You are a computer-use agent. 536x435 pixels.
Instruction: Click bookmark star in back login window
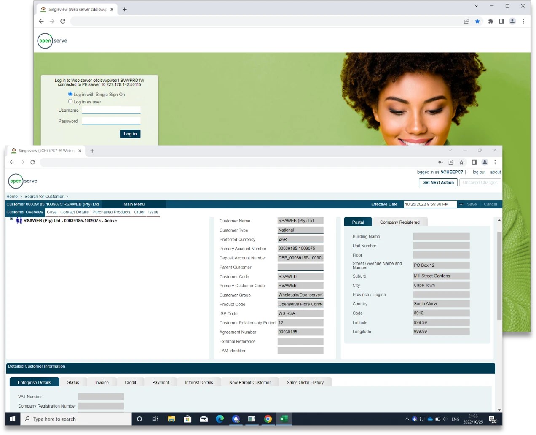477,21
